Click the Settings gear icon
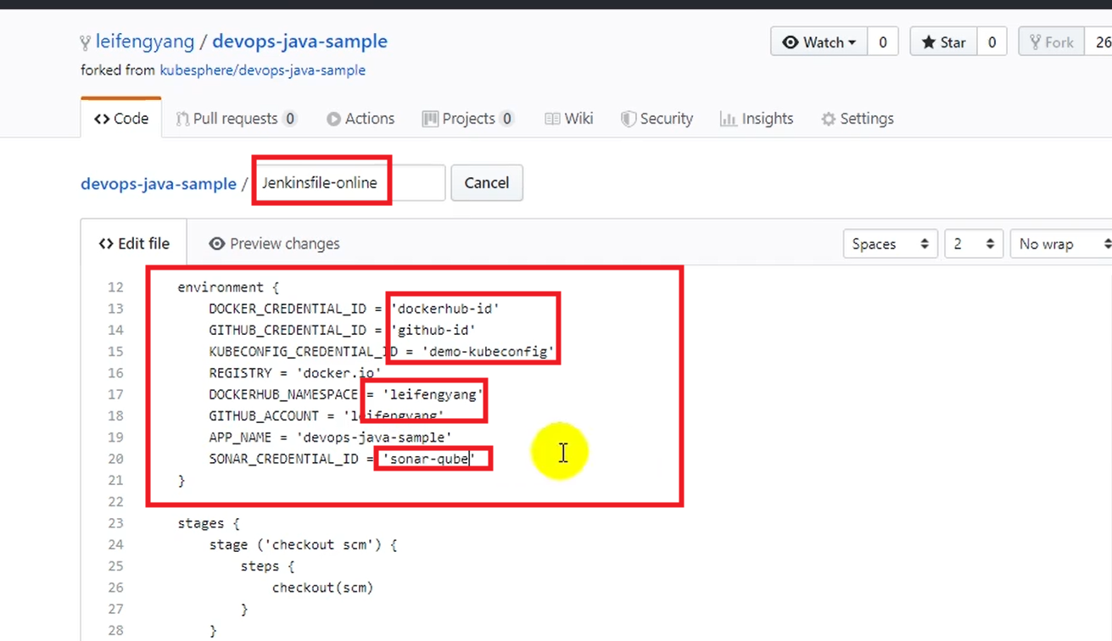1112x641 pixels. point(828,120)
